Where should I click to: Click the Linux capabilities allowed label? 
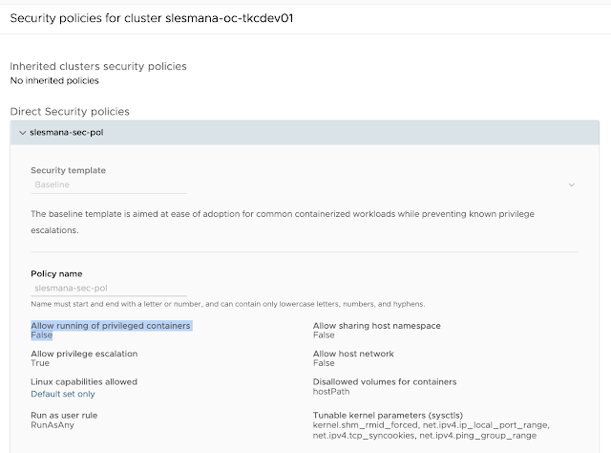84,381
